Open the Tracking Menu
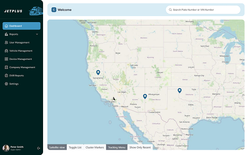Viewport: 248px width, 155px height. click(x=116, y=147)
